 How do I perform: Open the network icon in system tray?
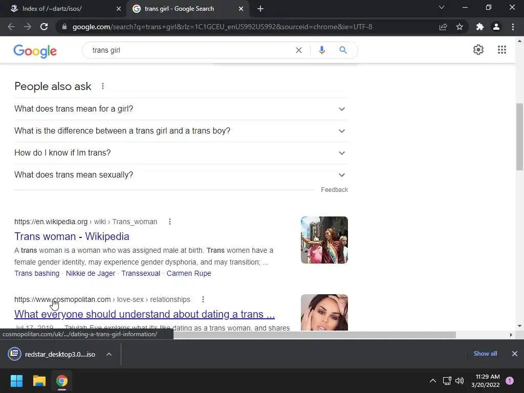coord(447,381)
